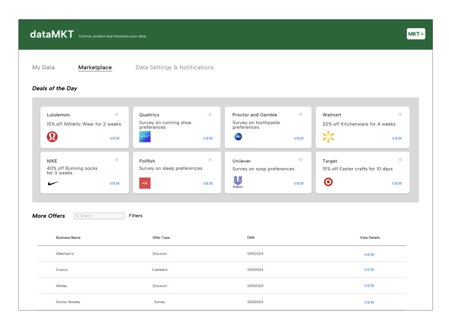View details for Costco cashback offer
This screenshot has height=330, width=449.
pyautogui.click(x=369, y=270)
